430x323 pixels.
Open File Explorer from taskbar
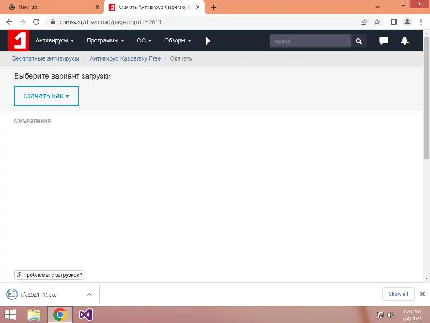[34, 315]
